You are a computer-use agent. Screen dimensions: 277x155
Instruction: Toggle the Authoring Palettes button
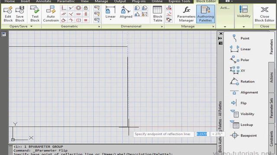pos(206,14)
